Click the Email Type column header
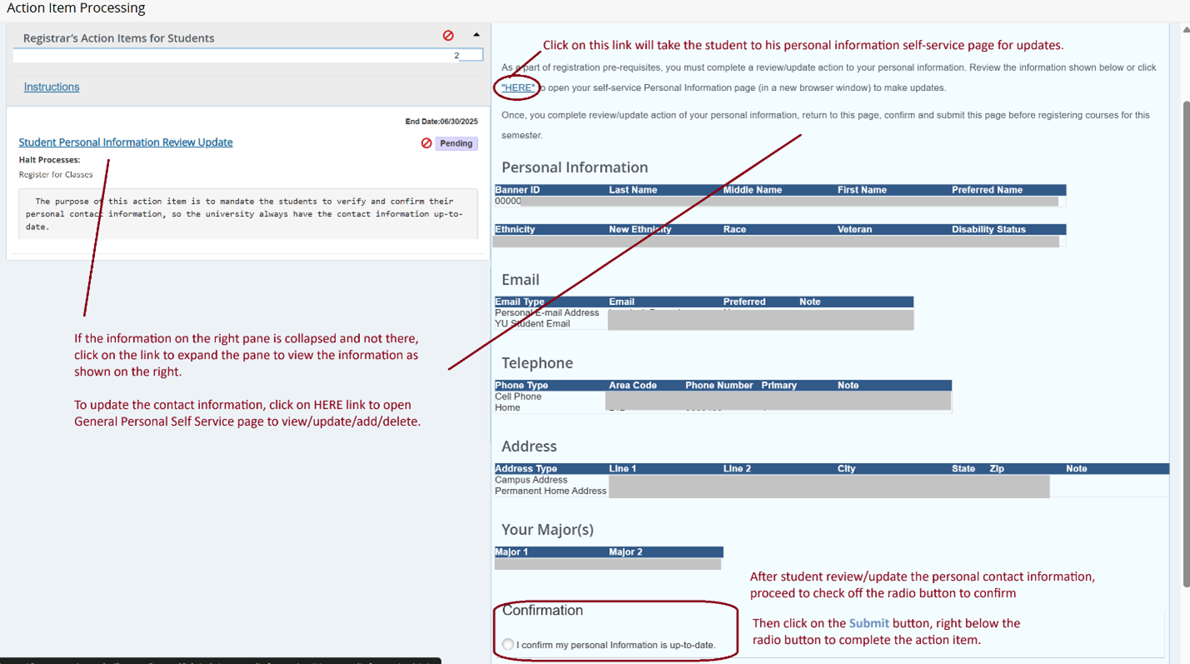Screen dimensions: 1190x664 (519, 302)
